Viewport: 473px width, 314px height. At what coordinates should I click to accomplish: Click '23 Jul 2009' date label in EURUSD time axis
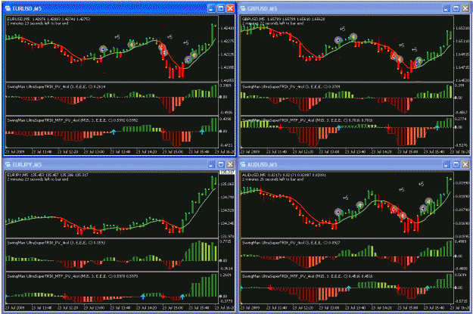coord(14,152)
